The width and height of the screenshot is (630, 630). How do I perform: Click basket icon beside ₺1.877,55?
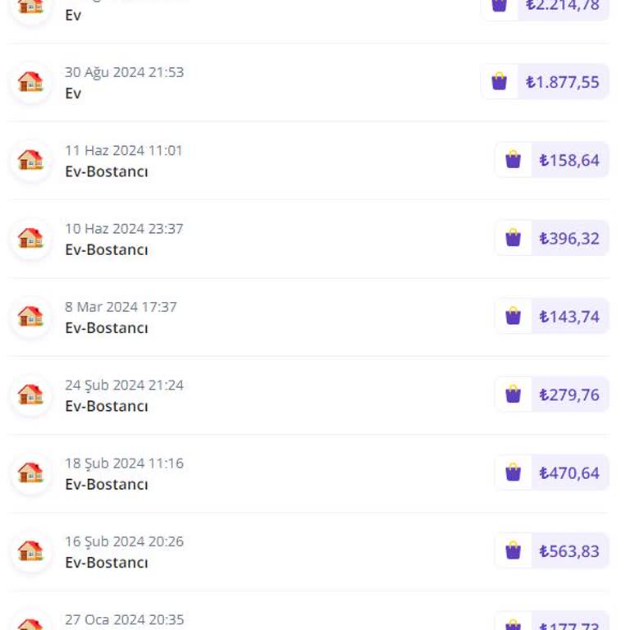pyautogui.click(x=499, y=82)
